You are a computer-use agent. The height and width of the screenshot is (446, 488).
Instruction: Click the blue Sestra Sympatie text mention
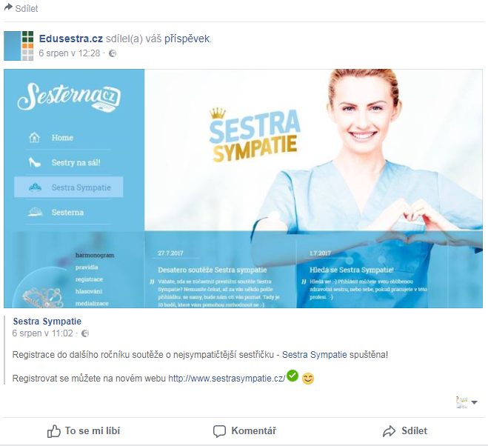[x=314, y=355]
